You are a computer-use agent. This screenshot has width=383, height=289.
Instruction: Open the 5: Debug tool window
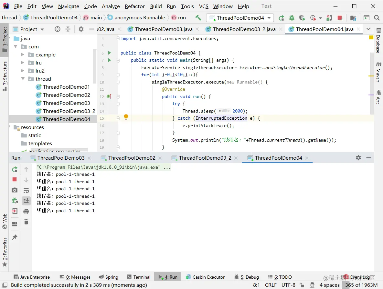(247, 277)
